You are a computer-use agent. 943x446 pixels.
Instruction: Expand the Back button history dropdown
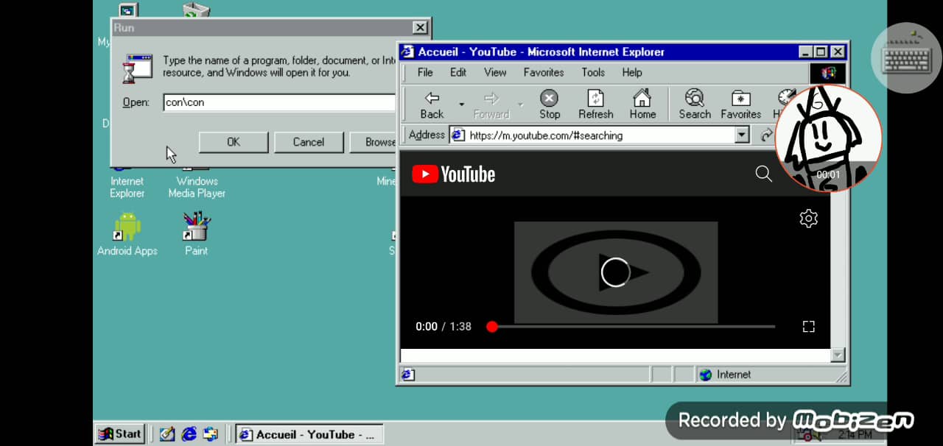tap(462, 105)
